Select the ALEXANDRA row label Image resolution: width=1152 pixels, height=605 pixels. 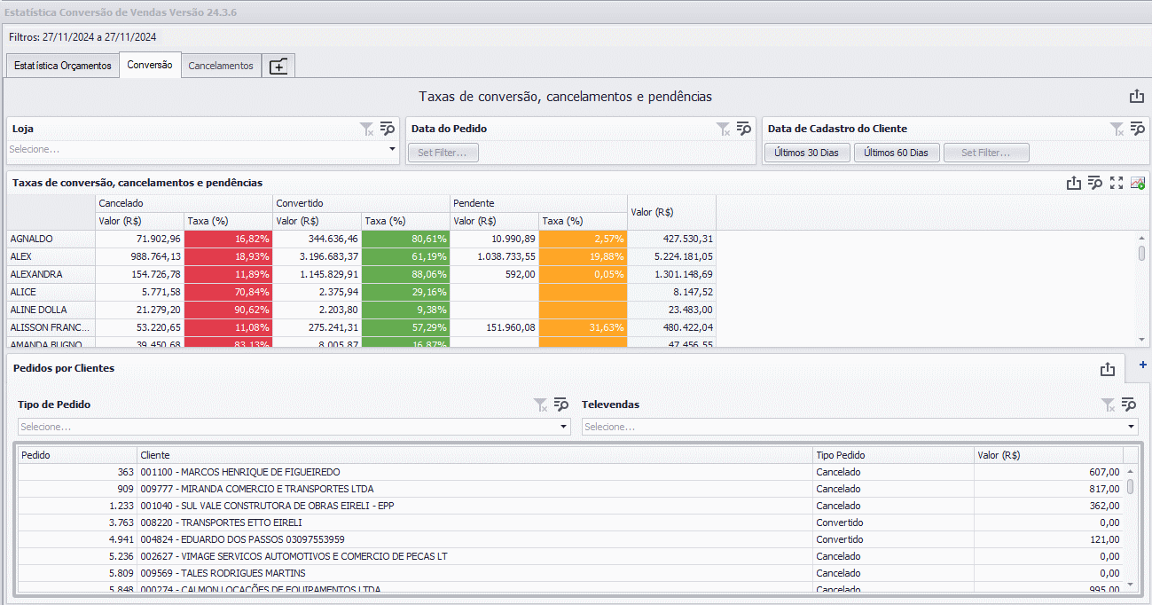click(x=51, y=275)
